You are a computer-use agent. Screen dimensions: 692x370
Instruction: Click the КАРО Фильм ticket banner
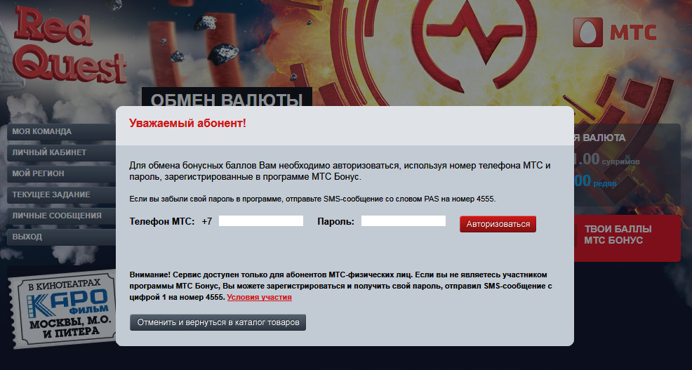tap(63, 308)
